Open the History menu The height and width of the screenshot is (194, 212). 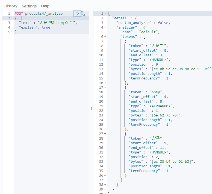pos(11,6)
